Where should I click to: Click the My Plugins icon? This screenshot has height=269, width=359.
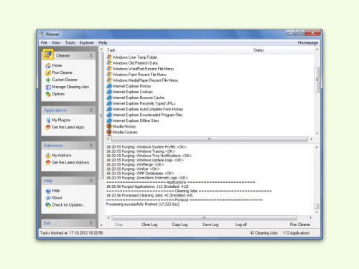pos(48,120)
